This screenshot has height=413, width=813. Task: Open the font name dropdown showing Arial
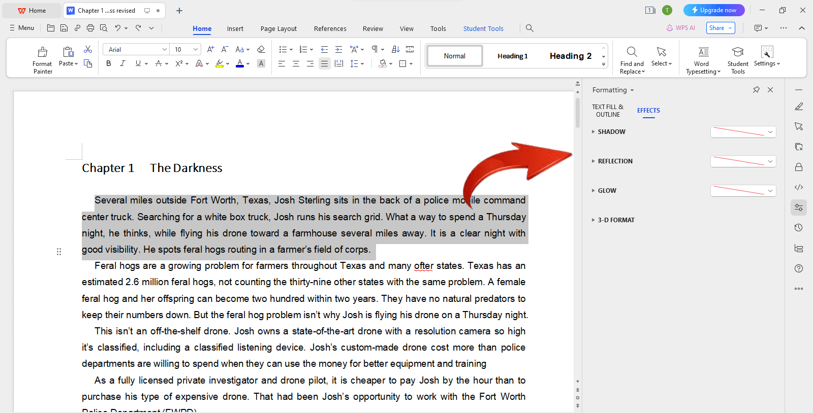coord(136,49)
